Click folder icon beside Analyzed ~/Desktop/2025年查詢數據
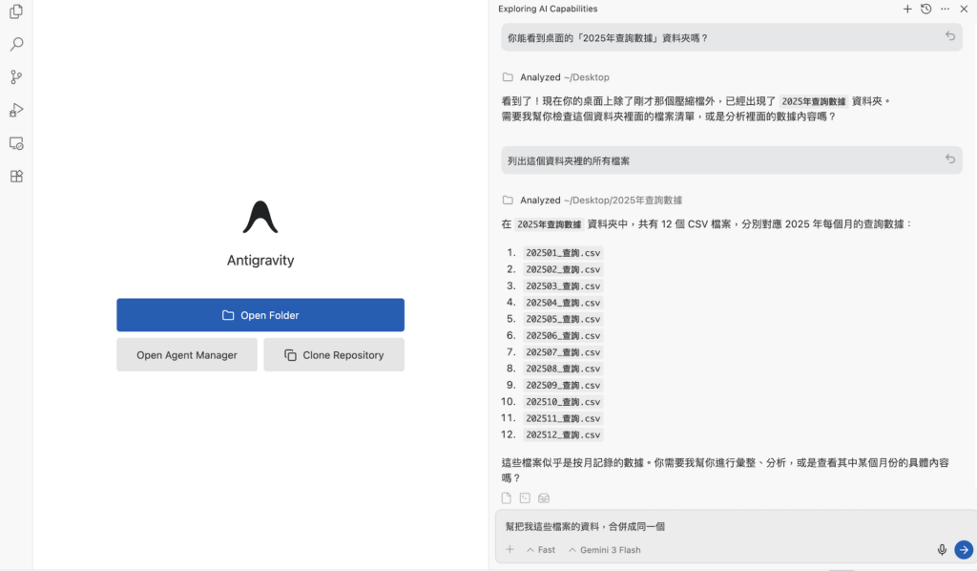 508,201
